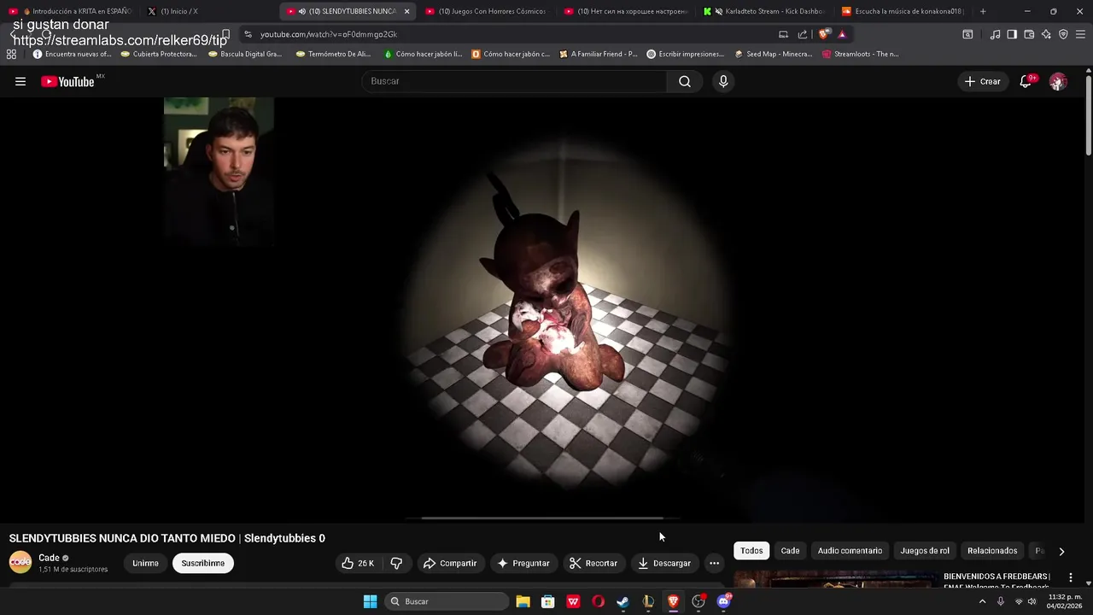Image resolution: width=1093 pixels, height=615 pixels.
Task: Like the video with 26 K likes
Action: [x=358, y=563]
